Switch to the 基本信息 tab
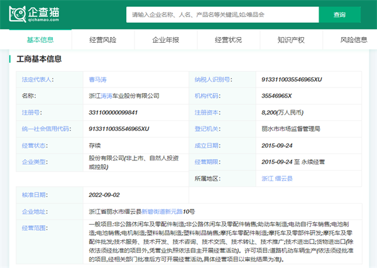This screenshot has width=377, height=268. click(x=40, y=40)
